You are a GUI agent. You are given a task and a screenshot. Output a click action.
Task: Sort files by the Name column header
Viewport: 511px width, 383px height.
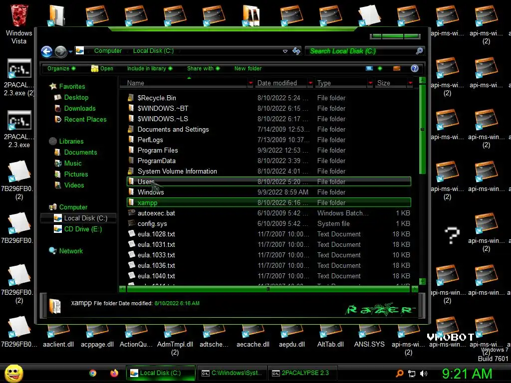(184, 83)
